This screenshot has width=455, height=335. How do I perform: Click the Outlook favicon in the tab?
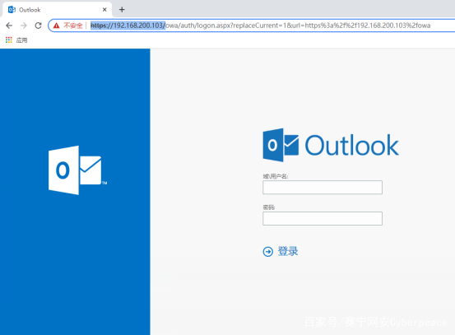click(x=12, y=10)
